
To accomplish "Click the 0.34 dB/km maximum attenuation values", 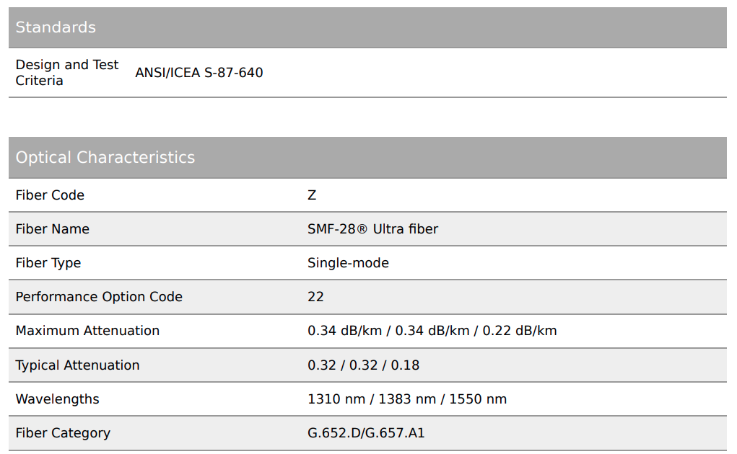I will (432, 331).
